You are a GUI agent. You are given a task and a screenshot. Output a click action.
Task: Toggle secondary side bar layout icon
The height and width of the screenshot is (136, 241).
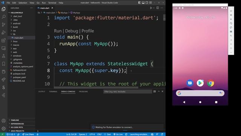(x=147, y=3)
